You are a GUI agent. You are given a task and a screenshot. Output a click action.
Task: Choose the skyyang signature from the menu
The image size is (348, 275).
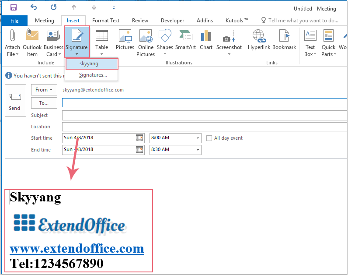pos(92,64)
